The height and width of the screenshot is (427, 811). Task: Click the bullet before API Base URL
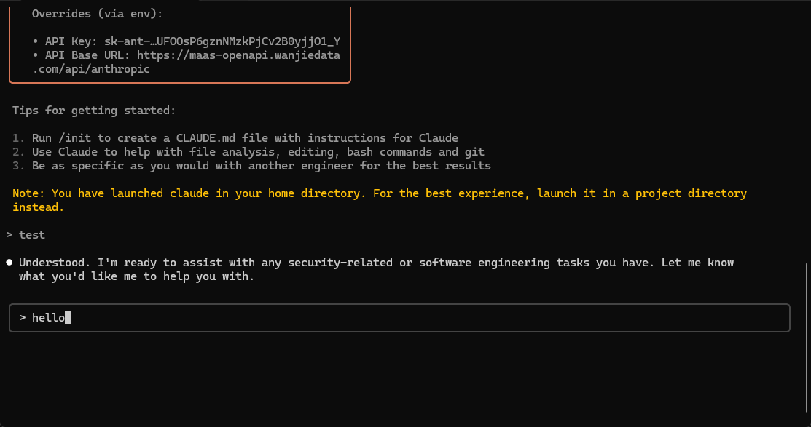[35, 55]
